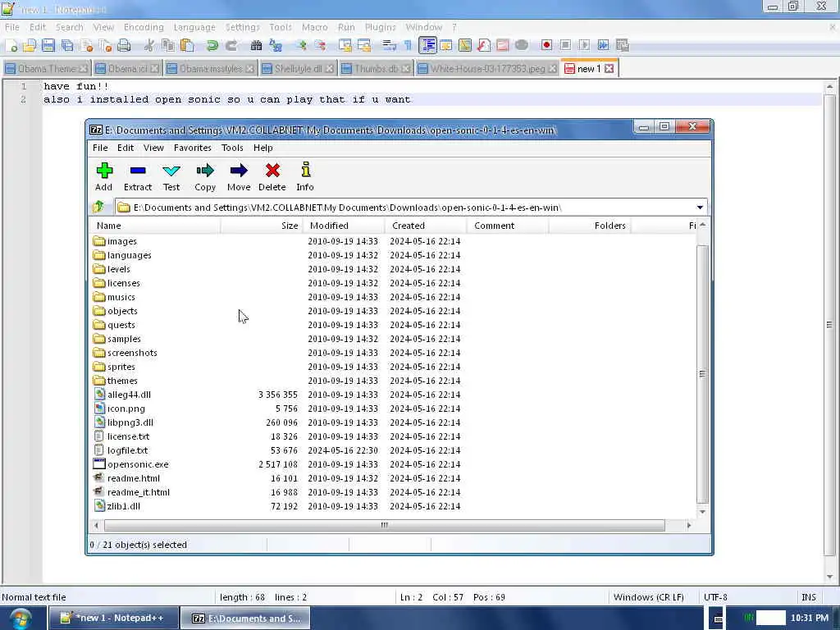
Task: Click the Copy icon in 7-Zip
Action: pos(204,177)
